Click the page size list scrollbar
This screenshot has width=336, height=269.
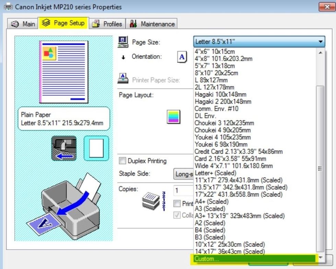tap(320, 168)
